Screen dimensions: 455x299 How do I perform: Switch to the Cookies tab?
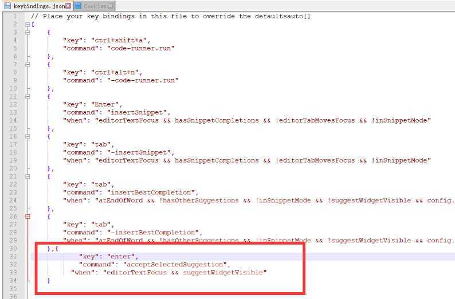pyautogui.click(x=95, y=6)
